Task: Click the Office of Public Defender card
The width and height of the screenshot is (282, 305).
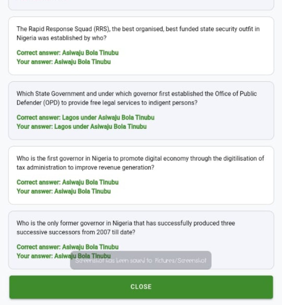Action: pyautogui.click(x=141, y=110)
